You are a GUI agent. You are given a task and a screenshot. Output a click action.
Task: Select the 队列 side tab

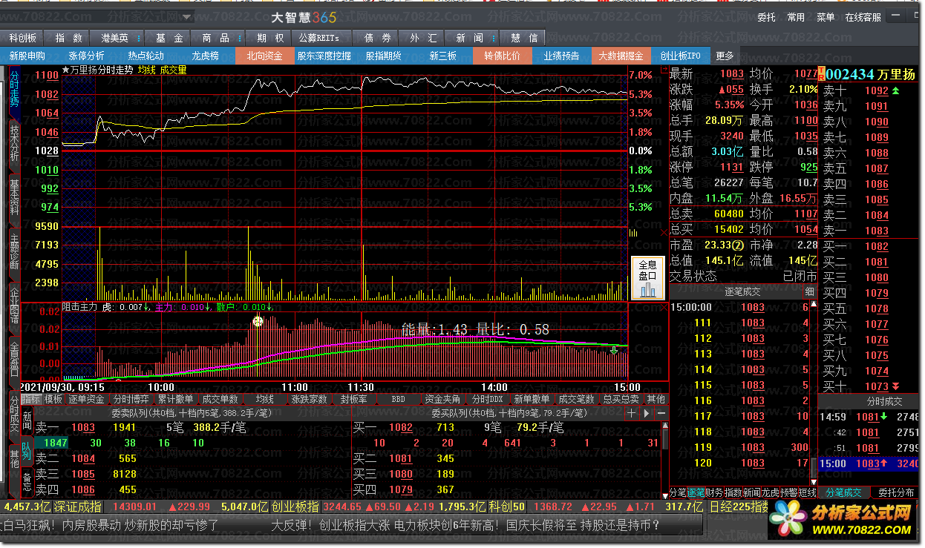coord(27,451)
